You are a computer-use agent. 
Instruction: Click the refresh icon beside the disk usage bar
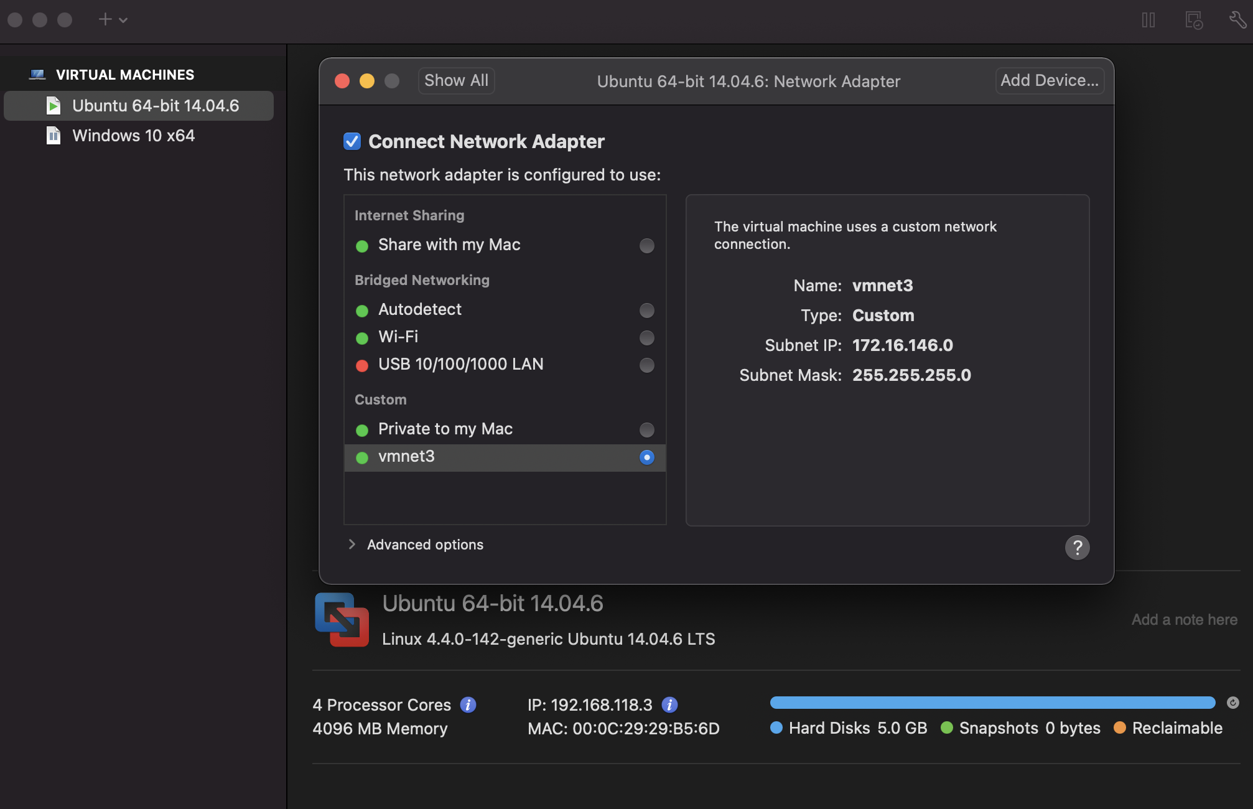click(x=1232, y=703)
